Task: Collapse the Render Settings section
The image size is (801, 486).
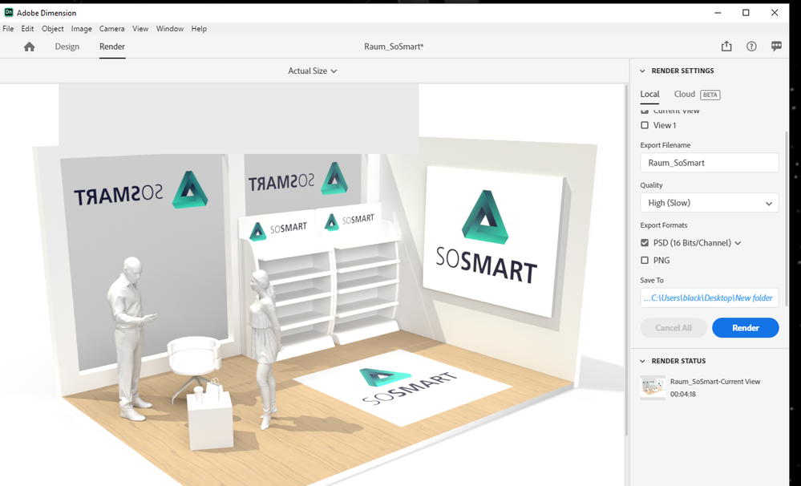Action: 642,71
